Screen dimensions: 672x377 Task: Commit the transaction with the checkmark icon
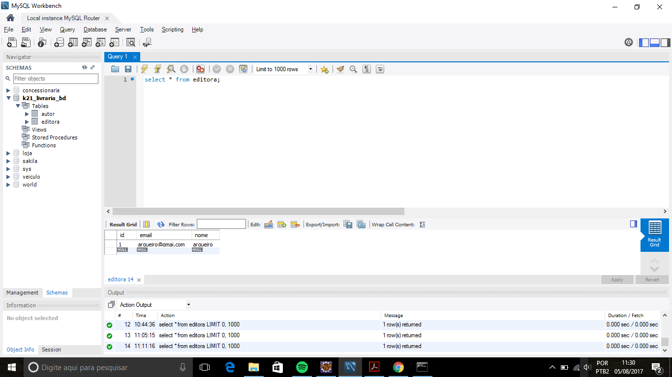[216, 69]
